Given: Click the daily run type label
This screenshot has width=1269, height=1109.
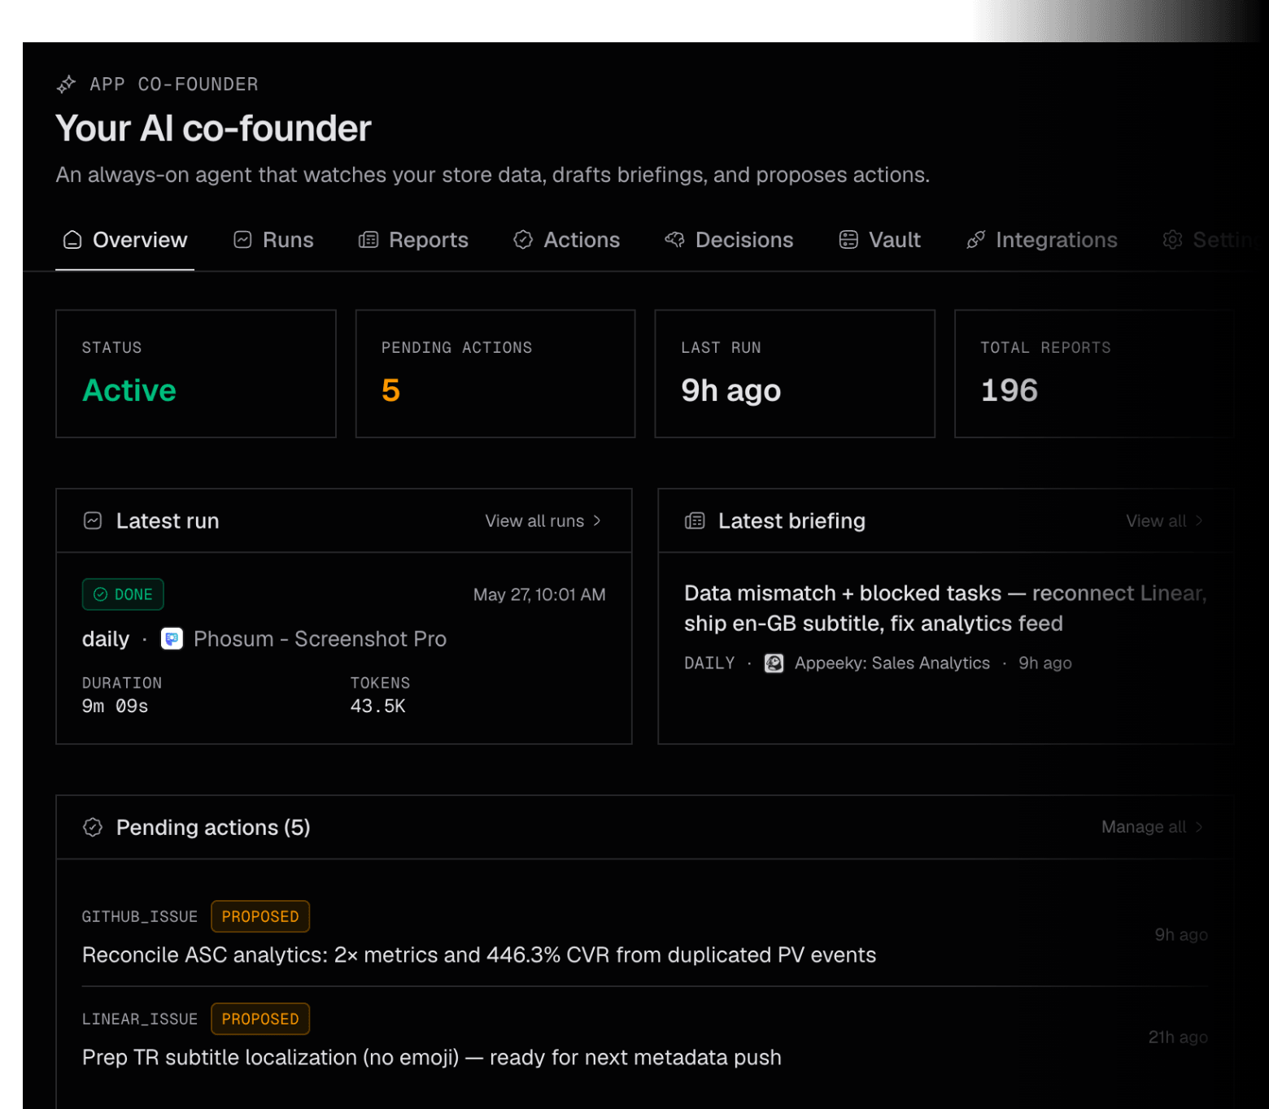Looking at the screenshot, I should pos(106,640).
